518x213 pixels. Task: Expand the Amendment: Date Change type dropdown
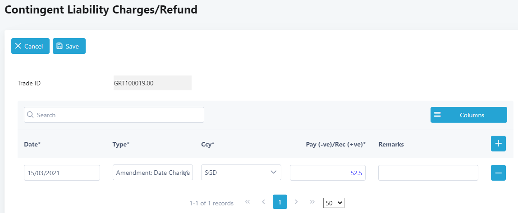pyautogui.click(x=153, y=173)
